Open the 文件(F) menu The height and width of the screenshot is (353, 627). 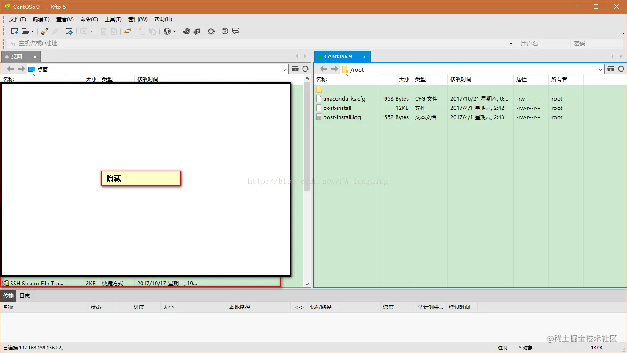pos(18,19)
